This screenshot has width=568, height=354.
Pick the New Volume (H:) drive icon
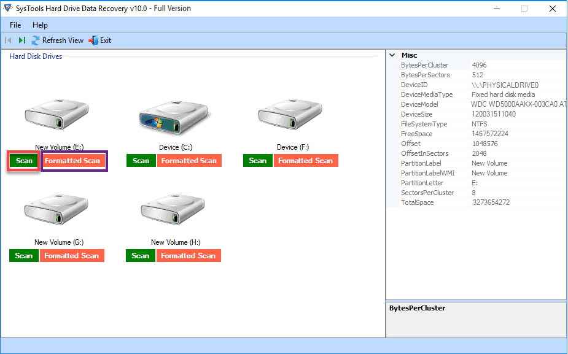pos(175,210)
